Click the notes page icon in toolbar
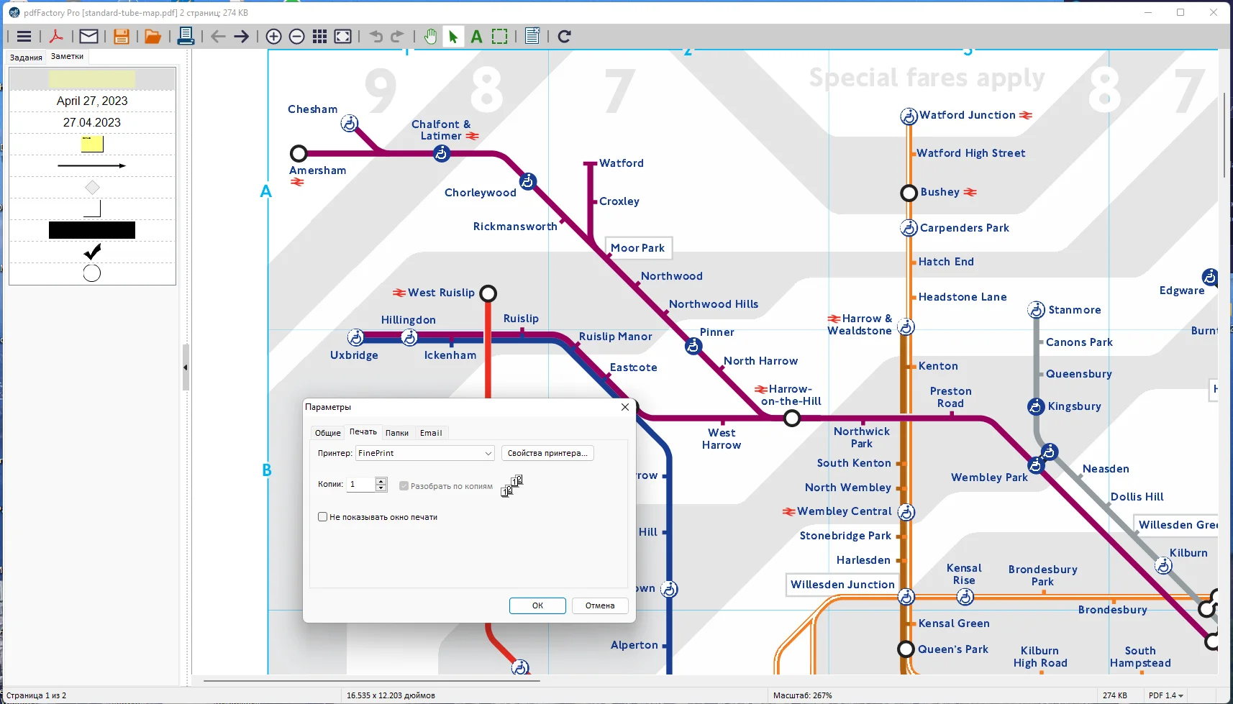The image size is (1233, 704). pyautogui.click(x=532, y=36)
